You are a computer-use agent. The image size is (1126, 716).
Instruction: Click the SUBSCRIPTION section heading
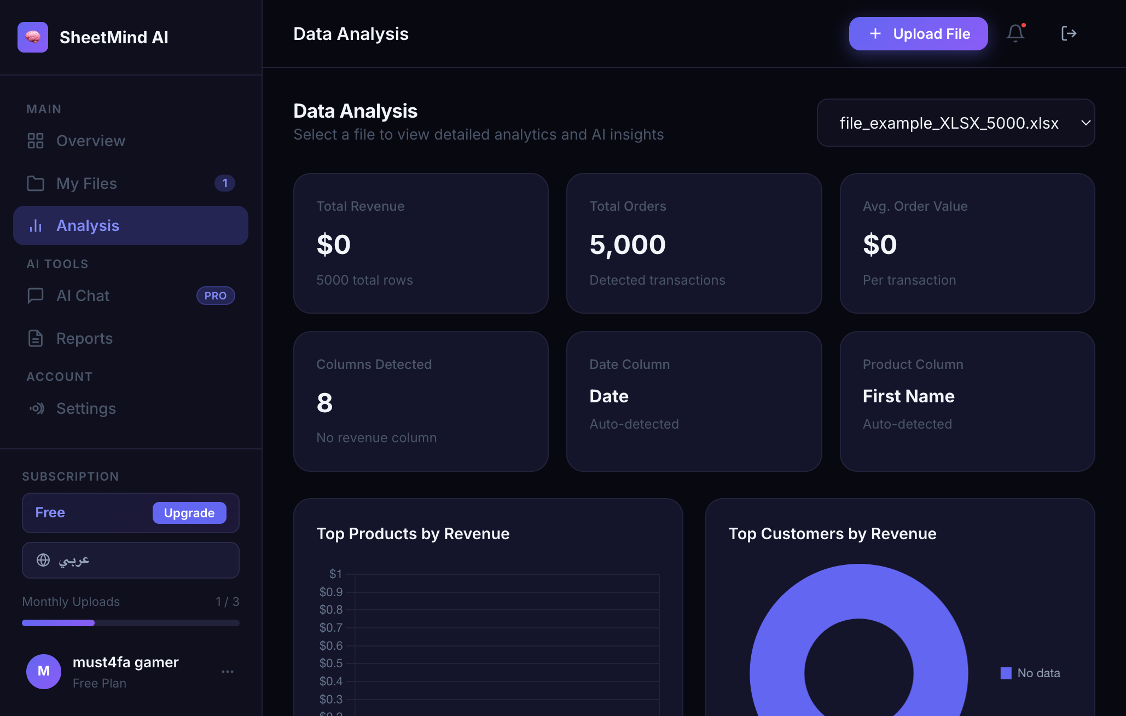tap(70, 476)
